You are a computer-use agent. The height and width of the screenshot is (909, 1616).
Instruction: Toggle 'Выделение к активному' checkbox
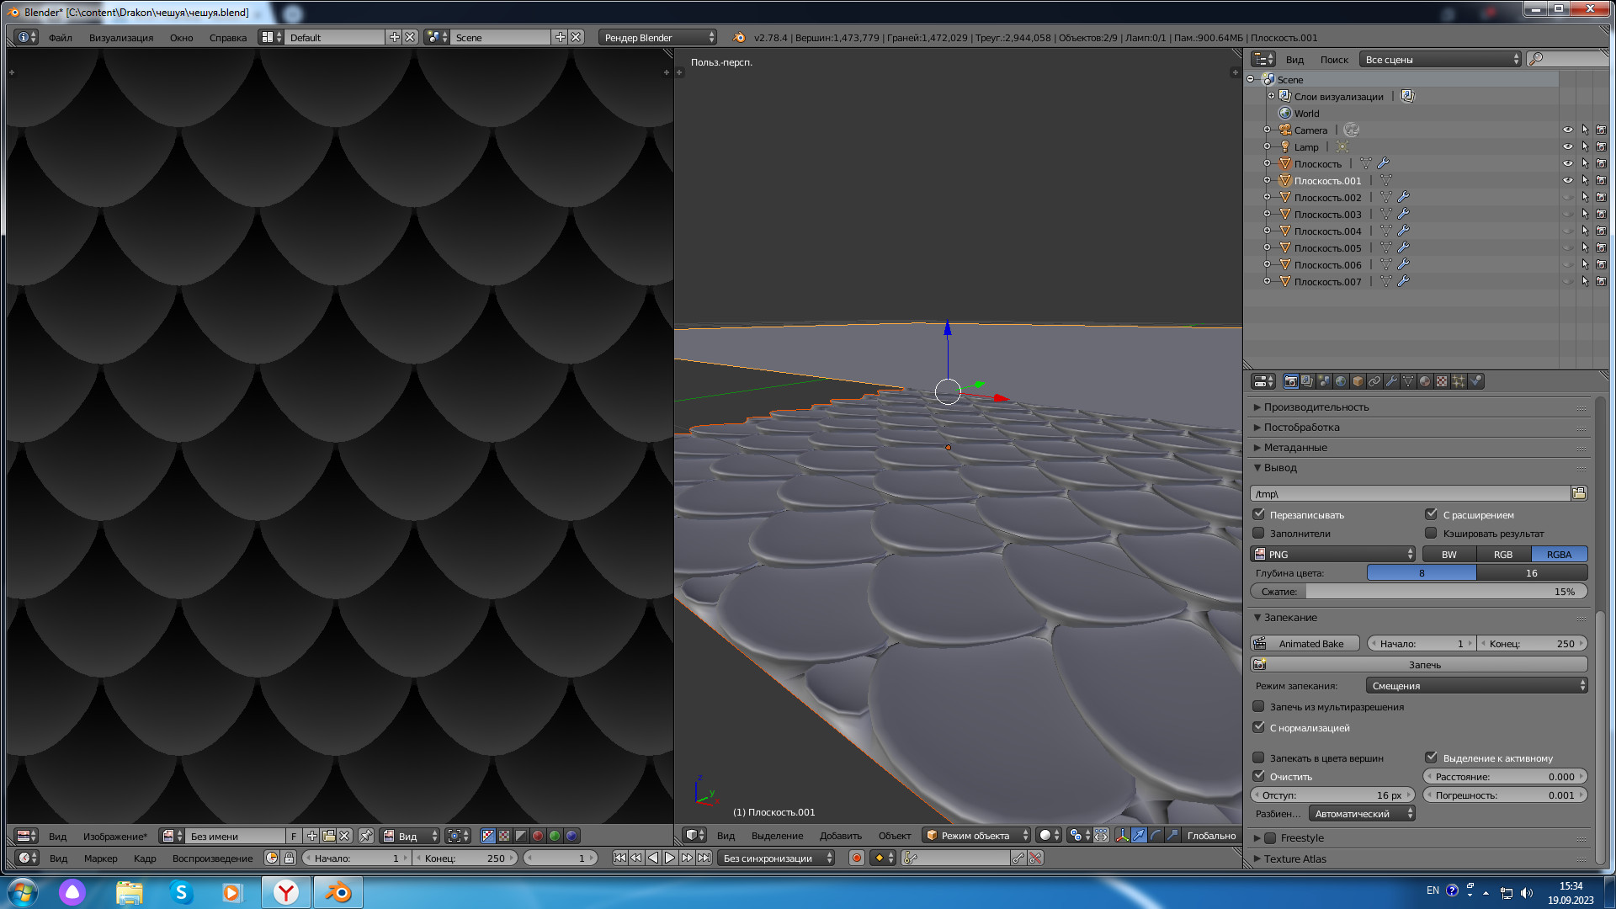[1431, 757]
